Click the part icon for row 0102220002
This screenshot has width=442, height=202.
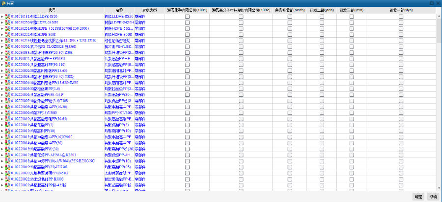[7, 71]
